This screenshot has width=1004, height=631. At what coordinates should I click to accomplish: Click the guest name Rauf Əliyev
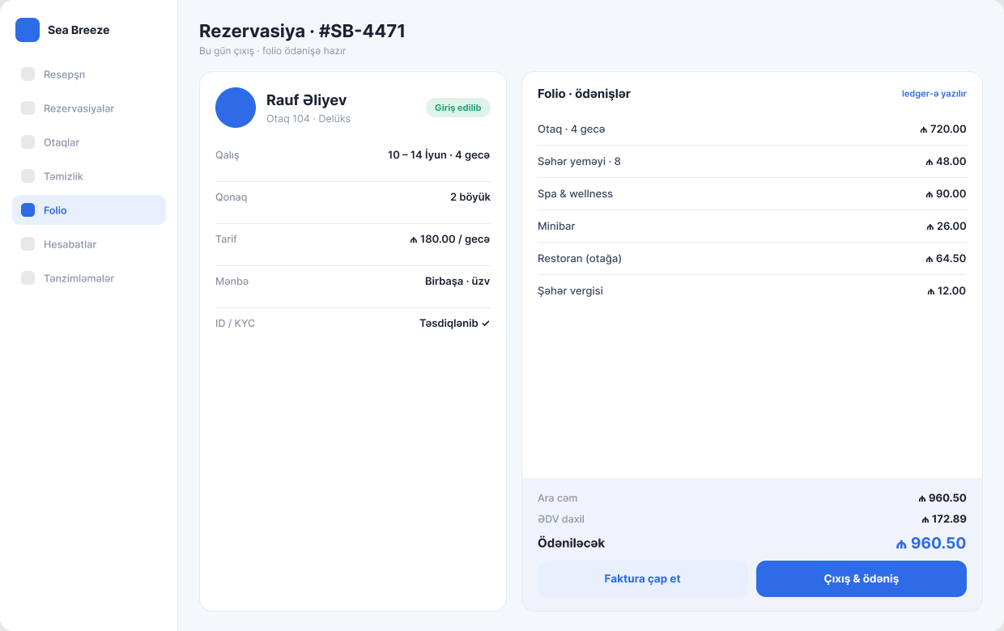306,100
